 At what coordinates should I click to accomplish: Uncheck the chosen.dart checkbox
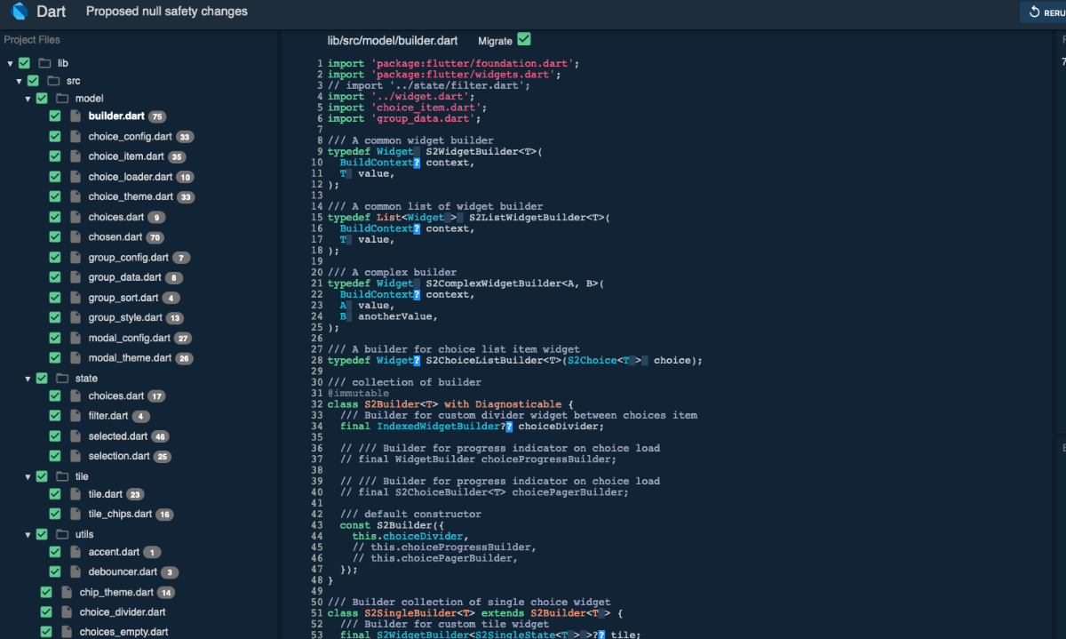coord(55,237)
